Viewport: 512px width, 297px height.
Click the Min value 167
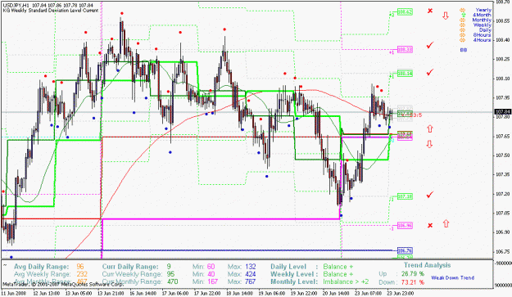click(x=212, y=281)
